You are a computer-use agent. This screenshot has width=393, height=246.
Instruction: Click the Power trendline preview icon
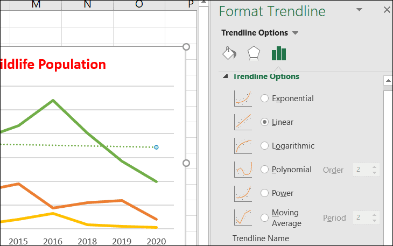[243, 193]
